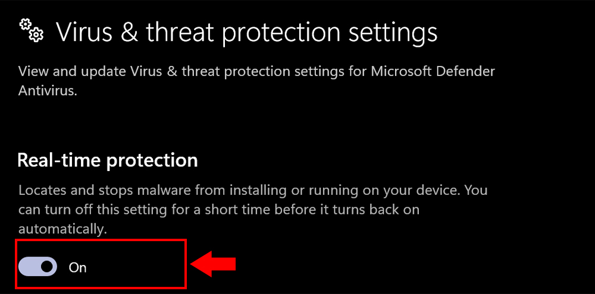Image resolution: width=595 pixels, height=294 pixels.
Task: Disable the Real-time protection toggle switch
Action: click(38, 267)
